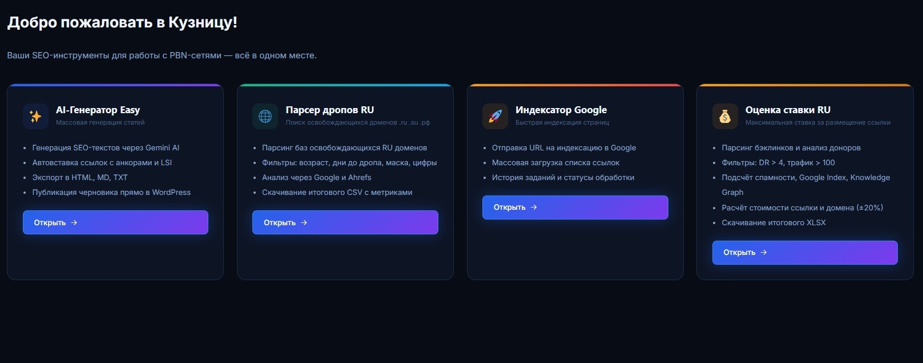Click the arrow inside Оценка ставки Открыть button
923x363 pixels.
pos(764,252)
